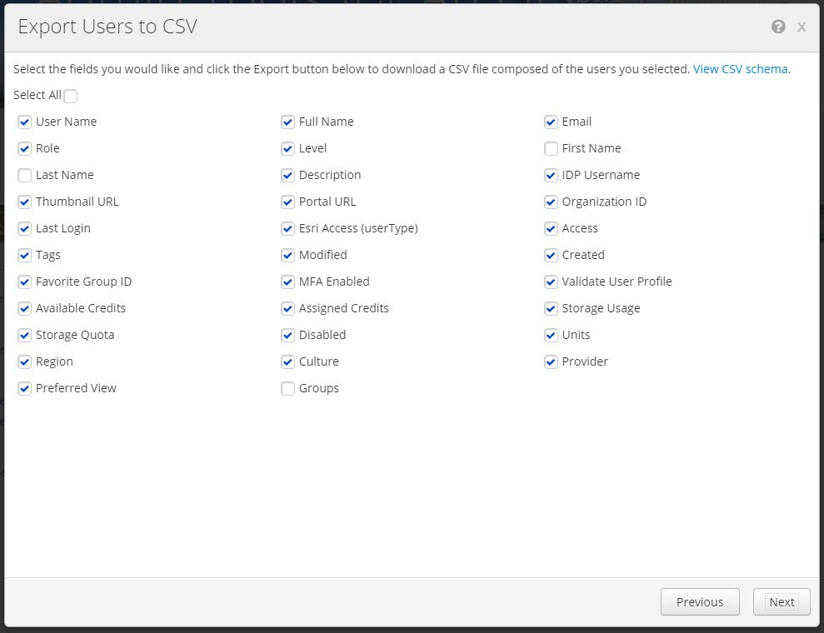Uncheck the User Name field
Screen dimensions: 824x633
[25, 122]
